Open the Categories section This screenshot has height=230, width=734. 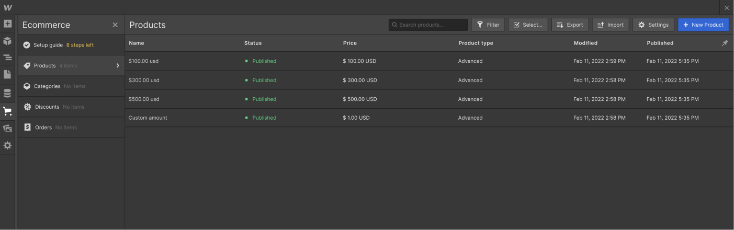tap(47, 86)
